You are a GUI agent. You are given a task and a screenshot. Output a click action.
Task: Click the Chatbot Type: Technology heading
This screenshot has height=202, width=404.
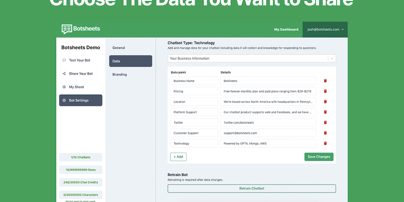(x=191, y=43)
